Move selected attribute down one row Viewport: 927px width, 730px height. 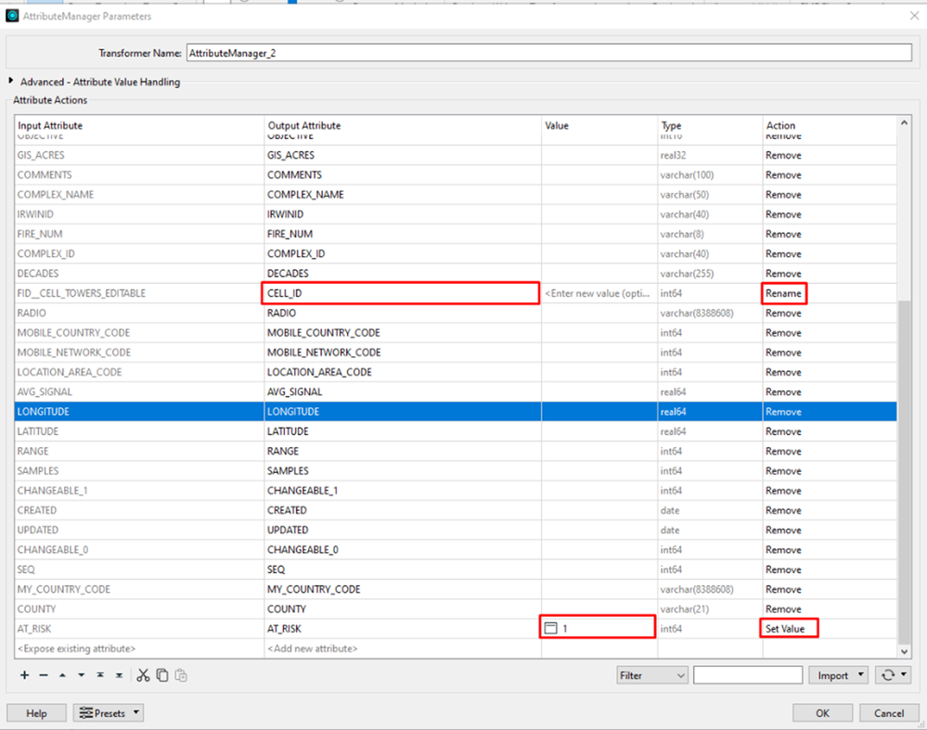coord(81,675)
